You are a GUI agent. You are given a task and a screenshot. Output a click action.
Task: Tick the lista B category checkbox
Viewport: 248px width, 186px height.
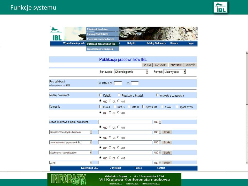pos(115,107)
